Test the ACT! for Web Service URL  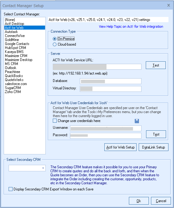point(156,65)
